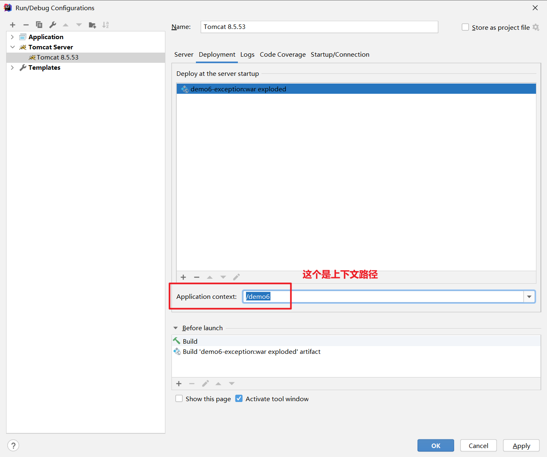Expand the Application tree node

(12, 37)
